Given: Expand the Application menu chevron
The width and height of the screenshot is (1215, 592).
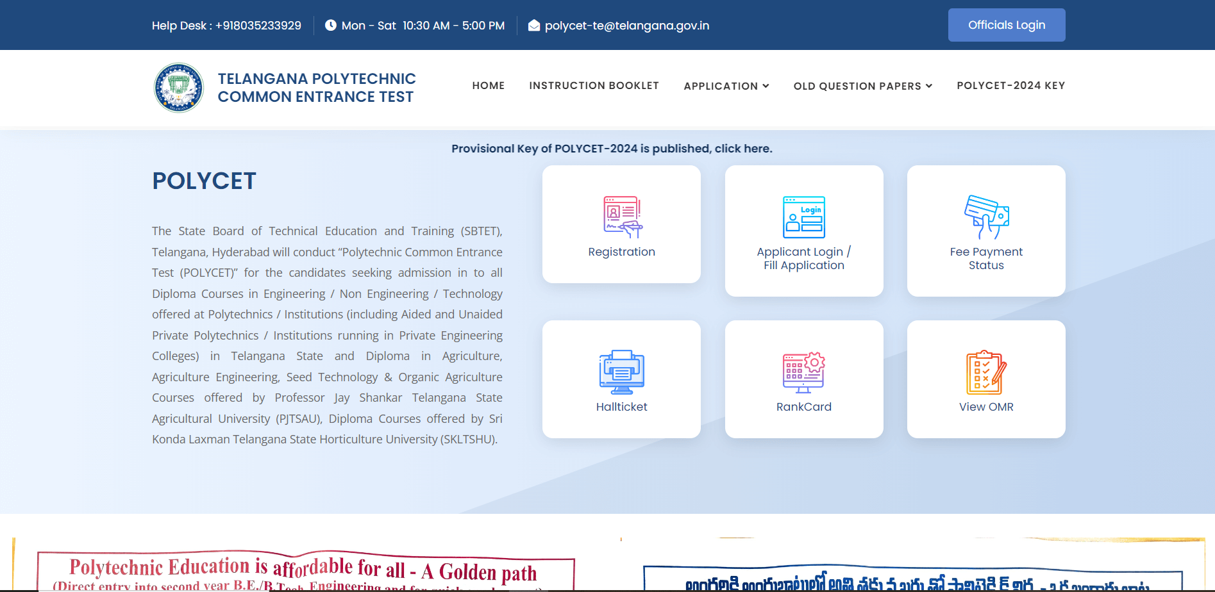Looking at the screenshot, I should coord(766,86).
